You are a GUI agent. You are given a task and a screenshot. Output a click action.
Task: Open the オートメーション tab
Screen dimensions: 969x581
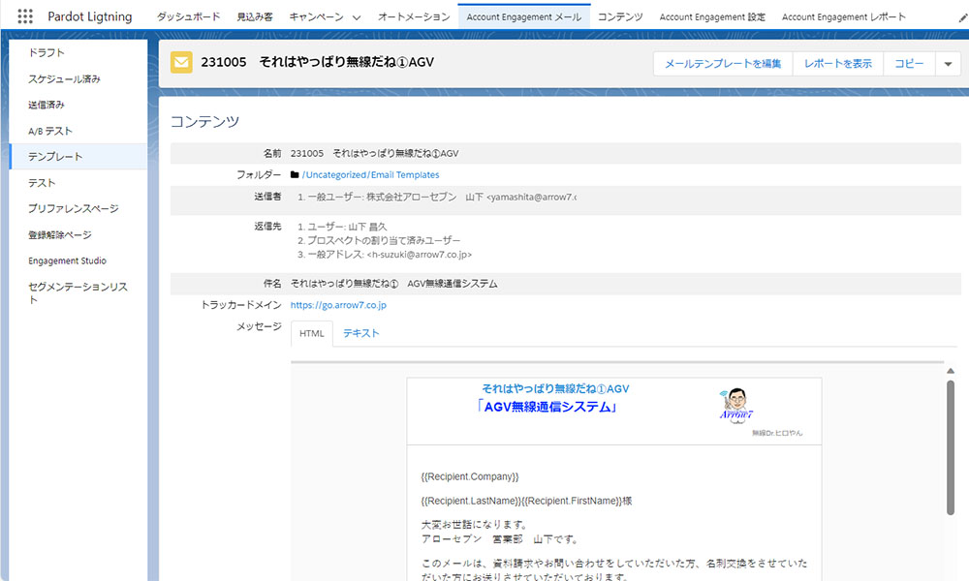click(x=414, y=16)
